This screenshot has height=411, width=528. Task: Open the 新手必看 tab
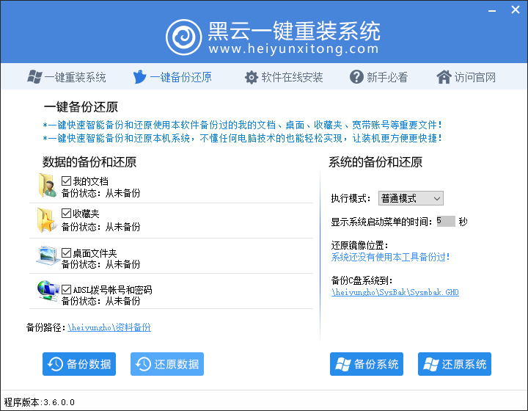pos(379,77)
